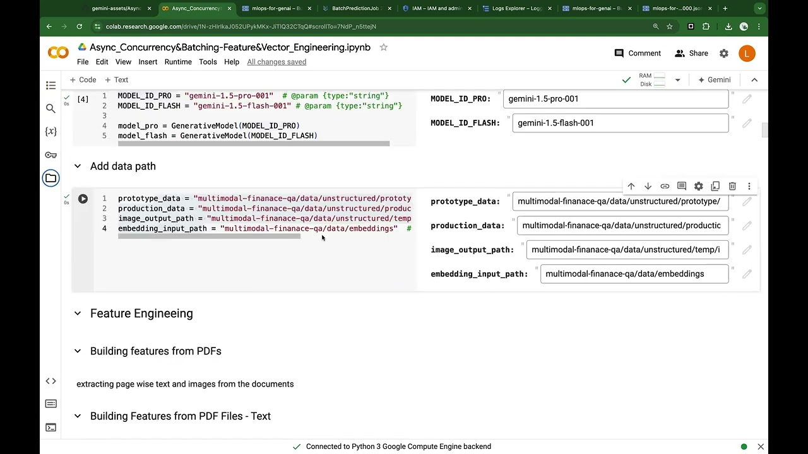Open Colab settings gear icon

[724, 54]
